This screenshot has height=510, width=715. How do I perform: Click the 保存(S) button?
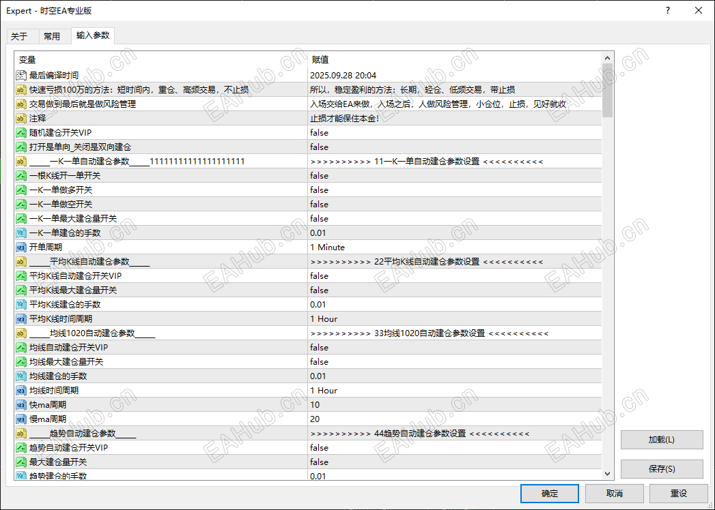pyautogui.click(x=662, y=469)
